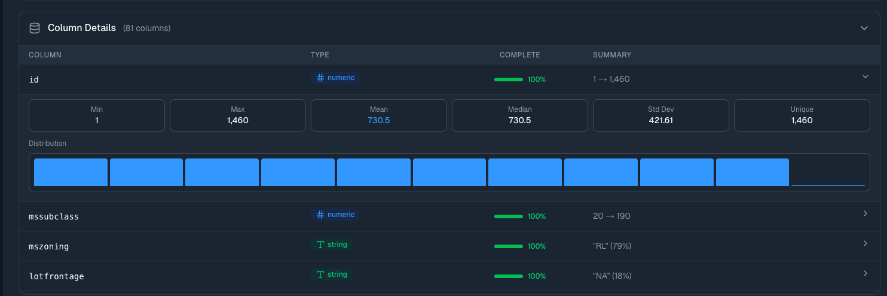Click the first distribution histogram bar

(71, 172)
